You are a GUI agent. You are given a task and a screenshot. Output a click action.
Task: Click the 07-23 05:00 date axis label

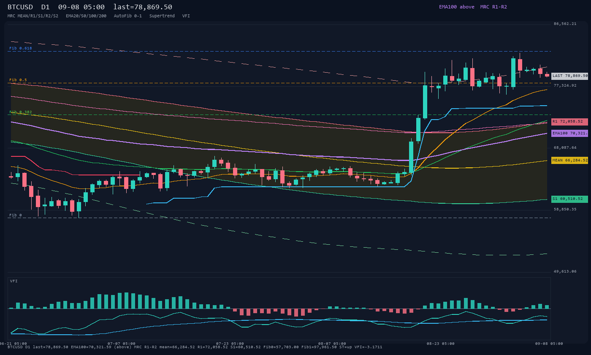(230, 344)
